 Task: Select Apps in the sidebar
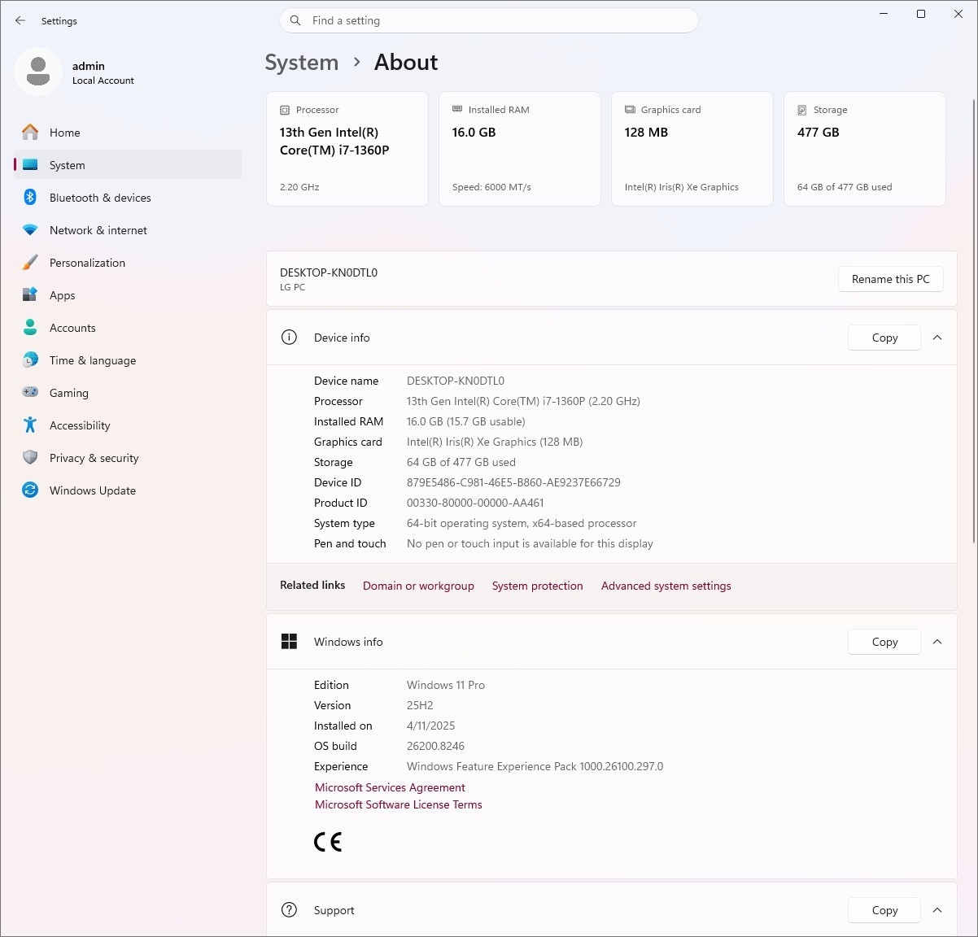coord(128,295)
